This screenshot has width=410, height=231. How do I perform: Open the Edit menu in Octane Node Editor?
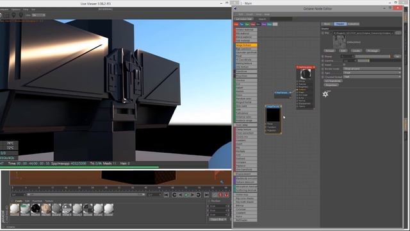point(241,14)
